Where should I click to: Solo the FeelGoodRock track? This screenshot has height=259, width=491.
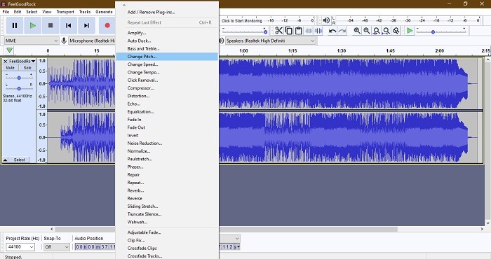(x=27, y=68)
